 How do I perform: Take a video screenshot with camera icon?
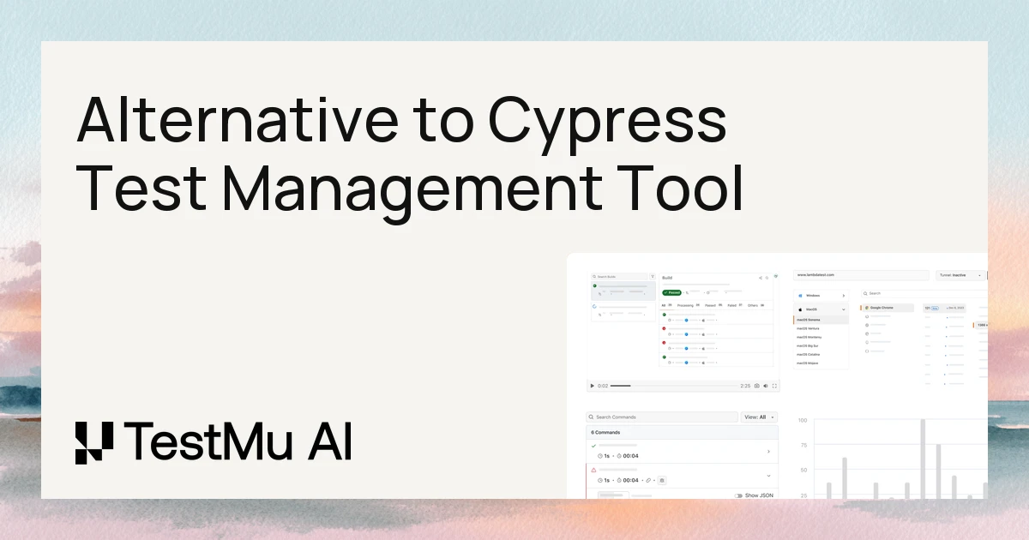click(757, 386)
